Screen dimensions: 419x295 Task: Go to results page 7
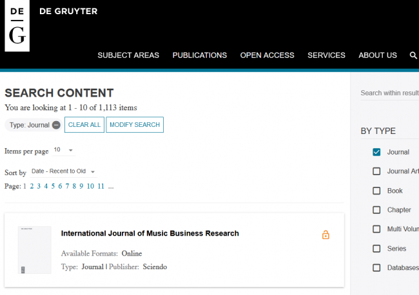pos(67,186)
